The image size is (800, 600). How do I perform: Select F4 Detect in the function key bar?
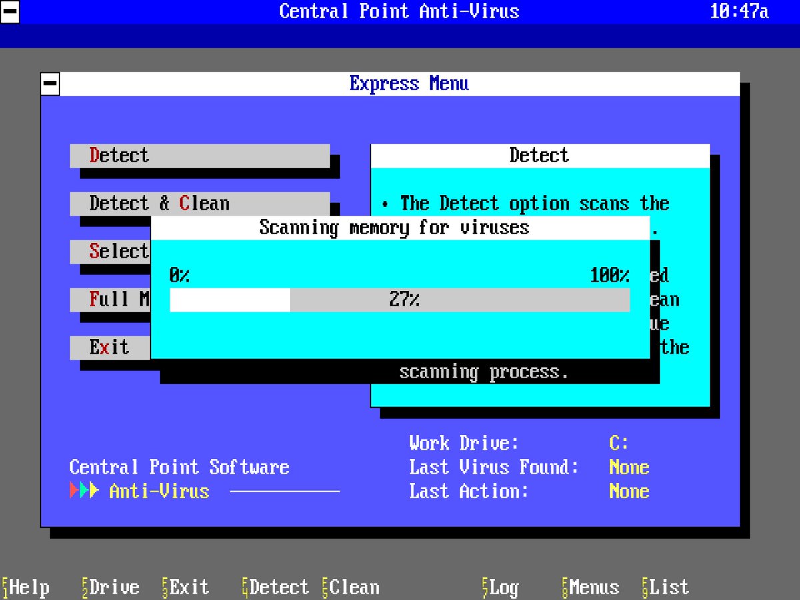coord(275,587)
